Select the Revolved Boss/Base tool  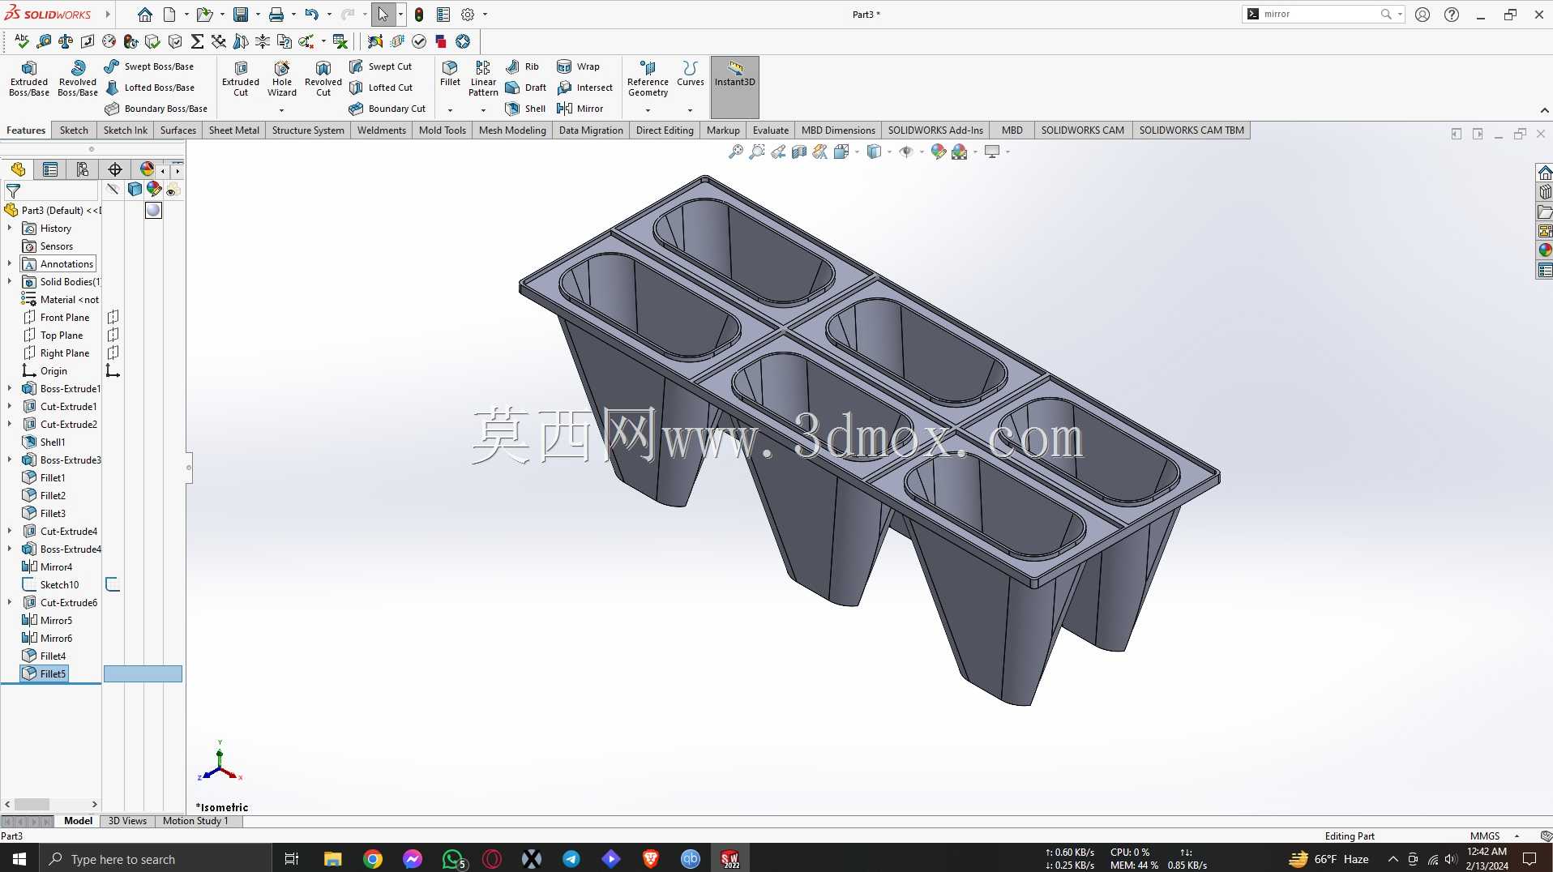(x=78, y=79)
